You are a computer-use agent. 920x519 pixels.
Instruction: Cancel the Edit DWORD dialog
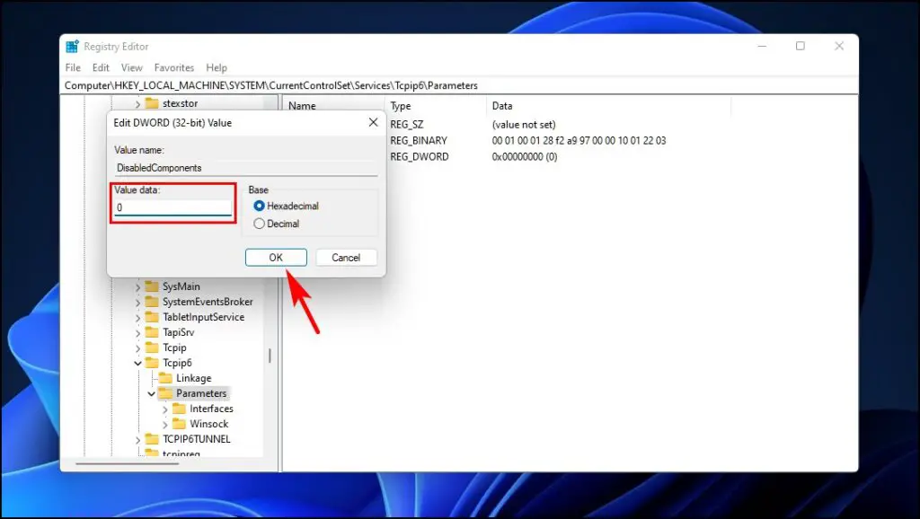coord(346,258)
